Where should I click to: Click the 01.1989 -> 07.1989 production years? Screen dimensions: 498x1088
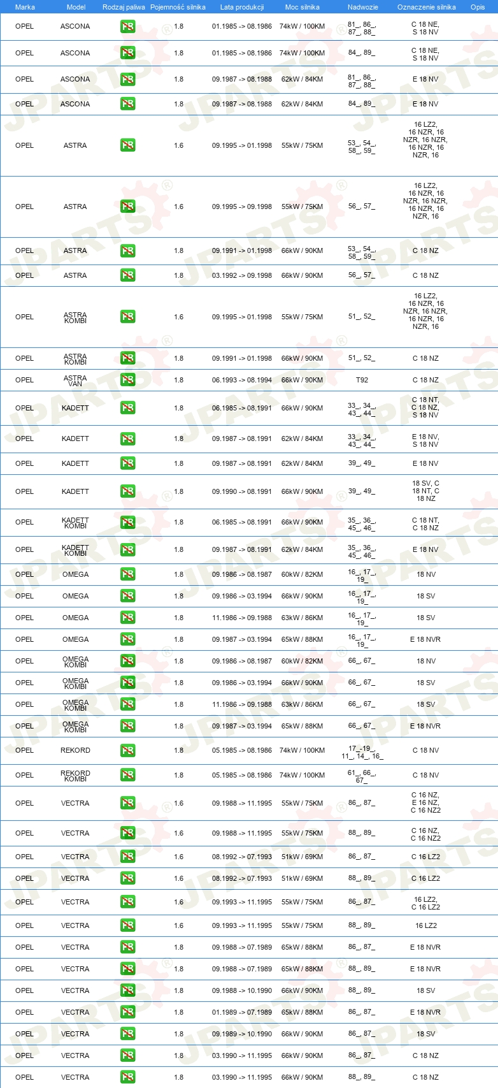point(242,1012)
